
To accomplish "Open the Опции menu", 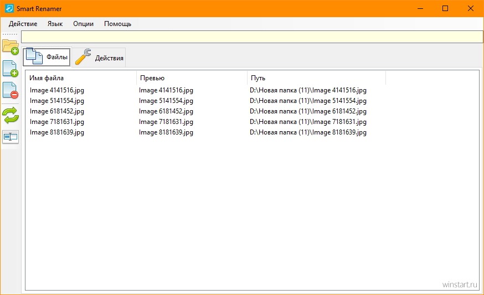I will point(83,24).
